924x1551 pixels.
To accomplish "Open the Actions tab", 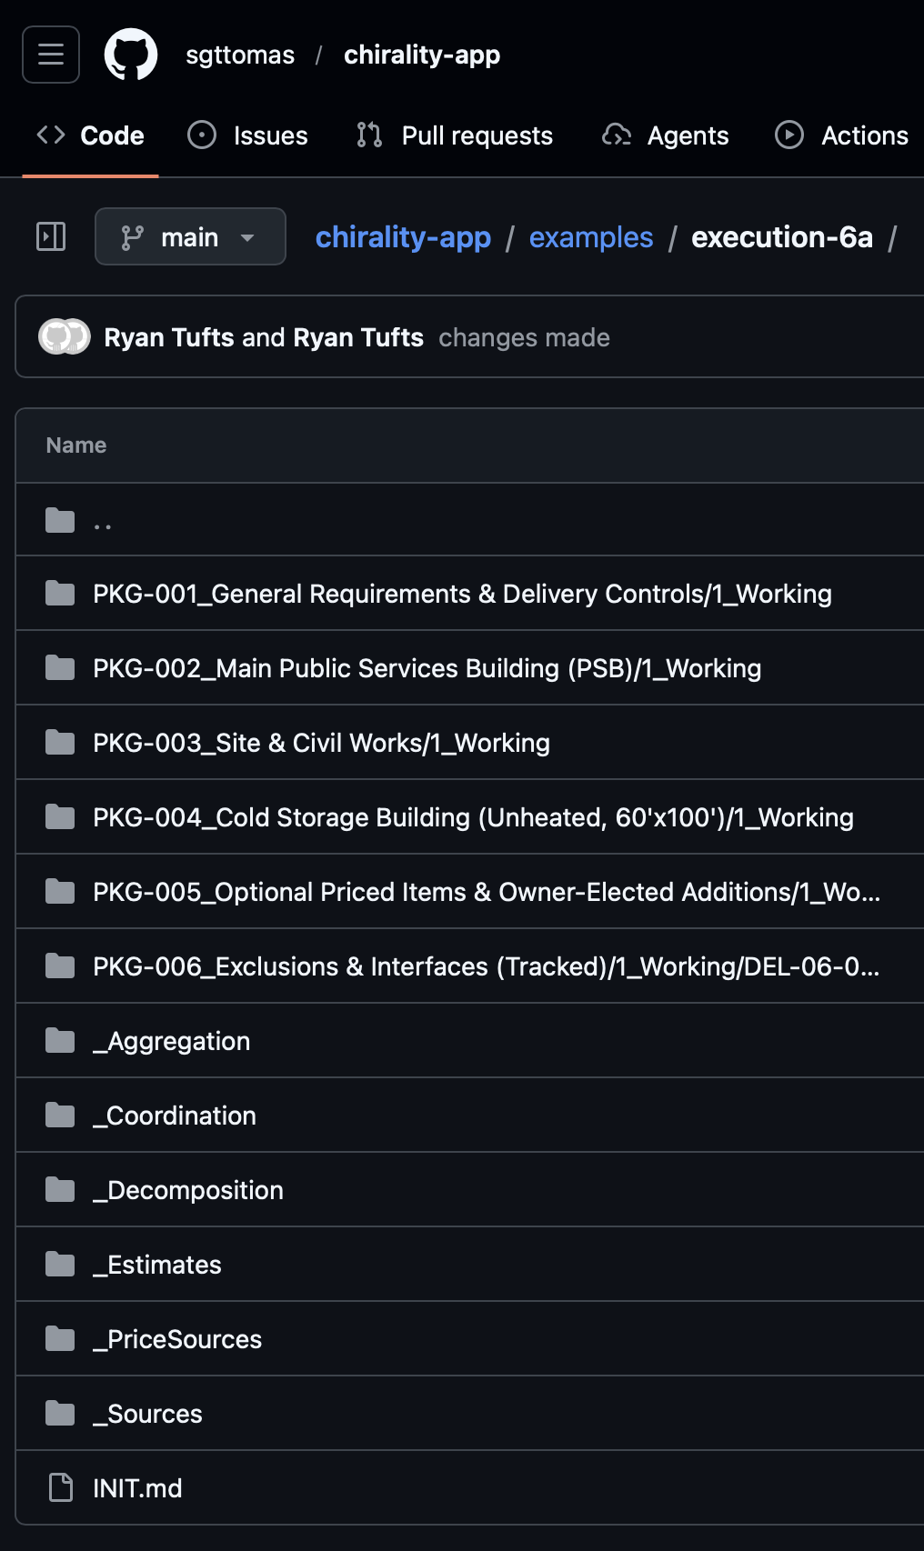I will pos(842,135).
